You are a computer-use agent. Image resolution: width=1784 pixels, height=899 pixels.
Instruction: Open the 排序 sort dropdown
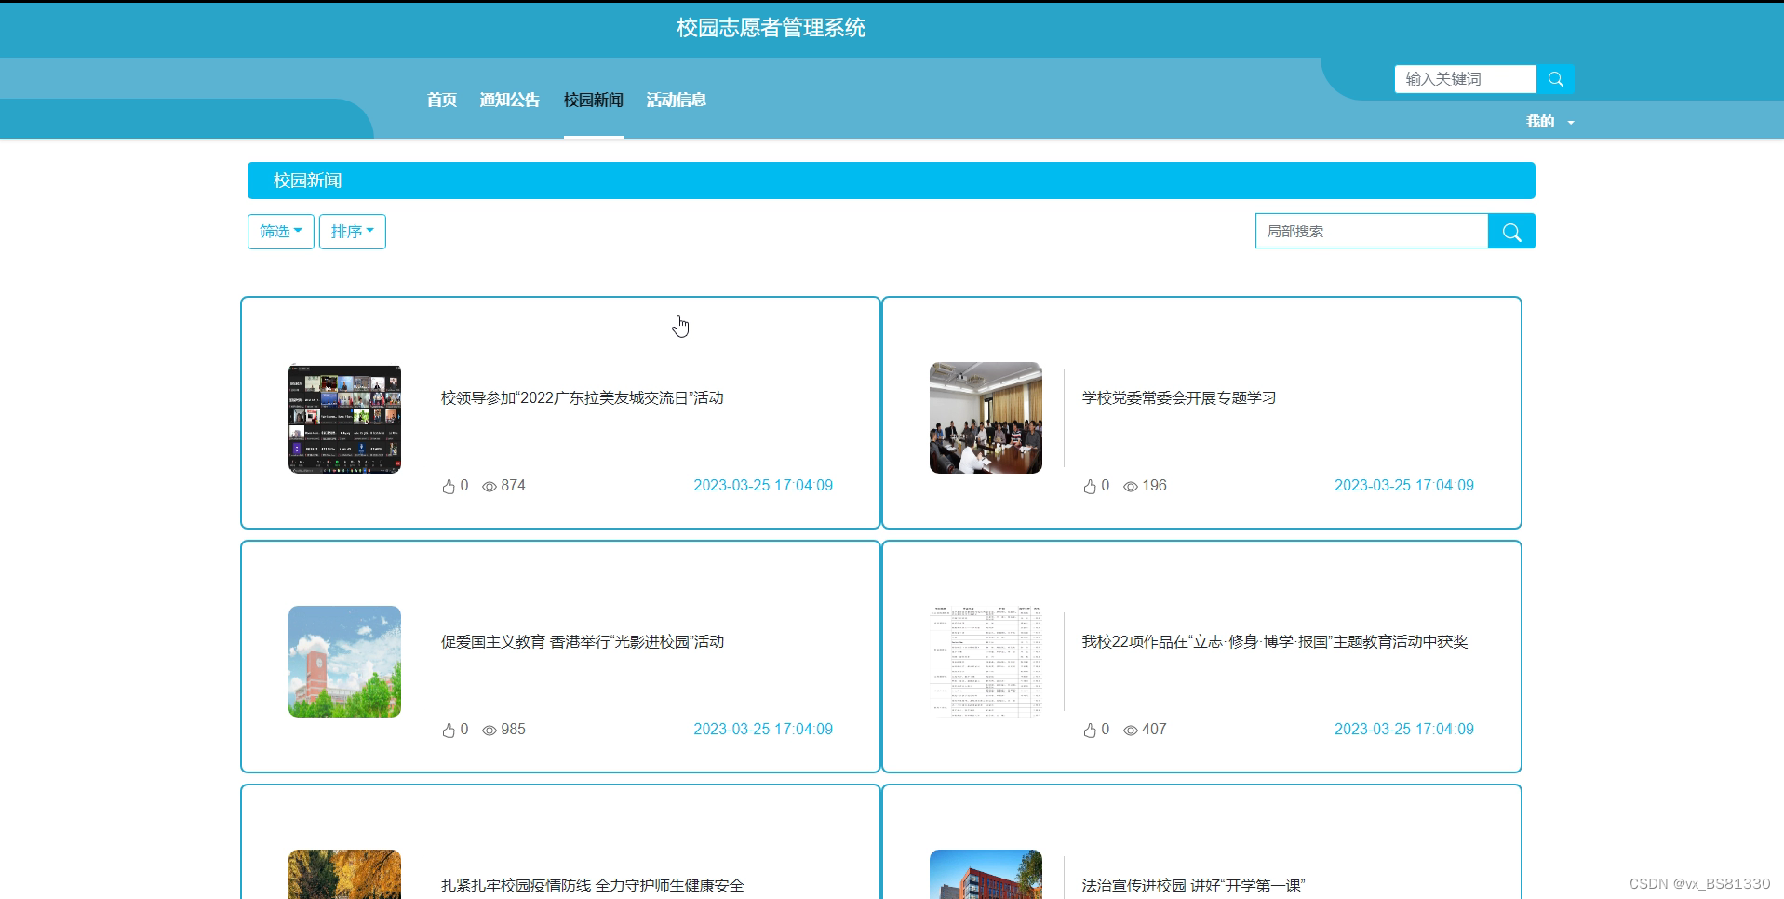tap(353, 232)
